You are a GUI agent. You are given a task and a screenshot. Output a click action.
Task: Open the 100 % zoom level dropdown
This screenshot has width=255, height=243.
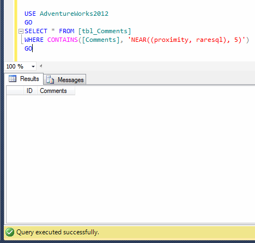33,66
